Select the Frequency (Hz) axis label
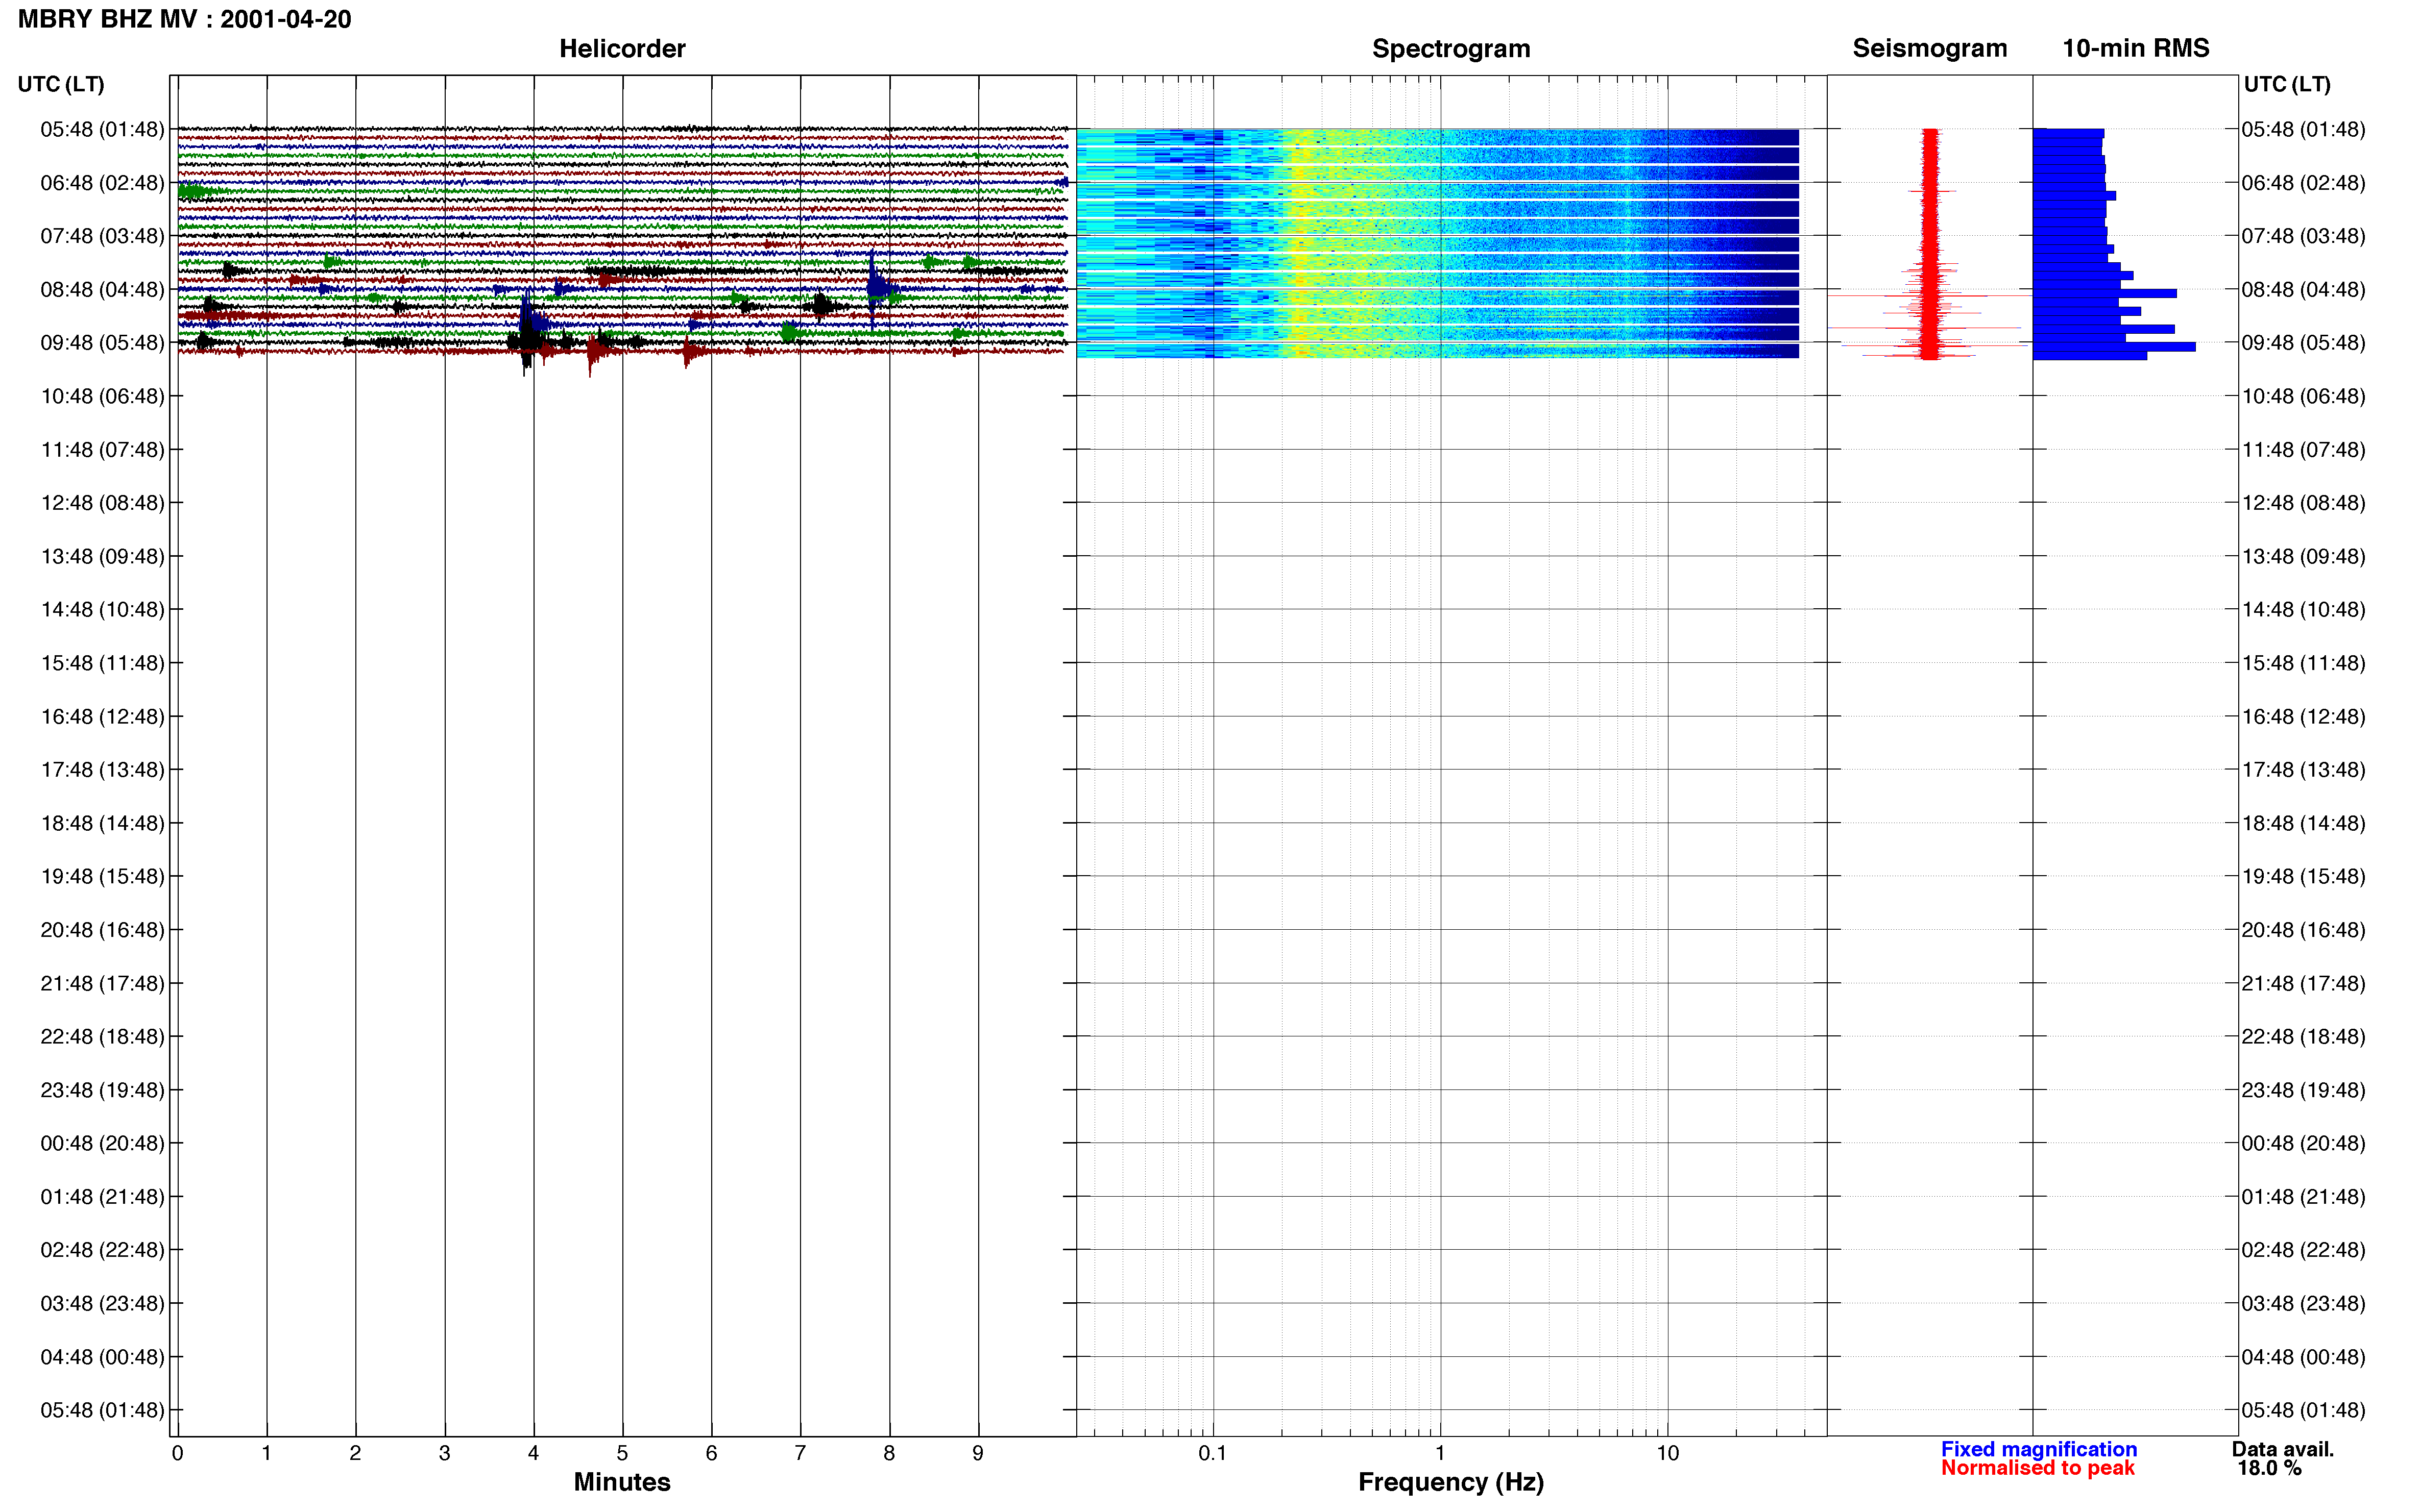The width and height of the screenshot is (2420, 1512). 1450,1482
